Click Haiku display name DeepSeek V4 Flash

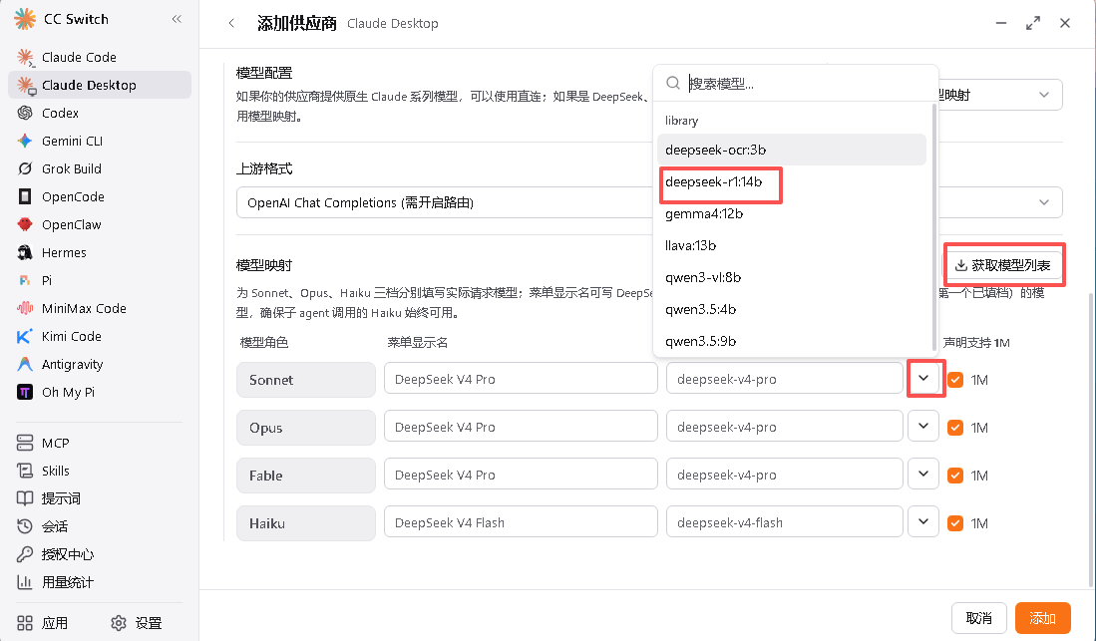click(521, 522)
